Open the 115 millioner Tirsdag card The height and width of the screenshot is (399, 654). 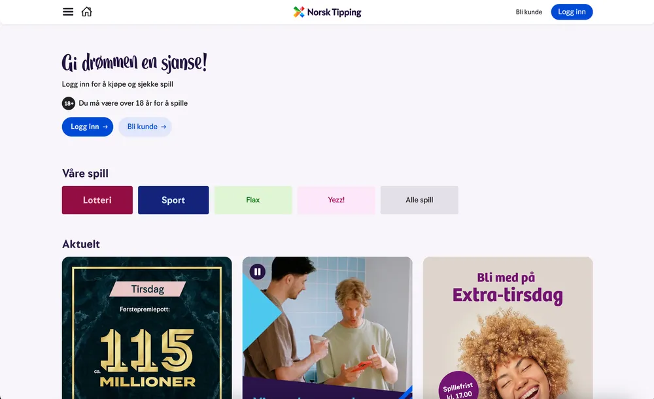click(x=146, y=328)
